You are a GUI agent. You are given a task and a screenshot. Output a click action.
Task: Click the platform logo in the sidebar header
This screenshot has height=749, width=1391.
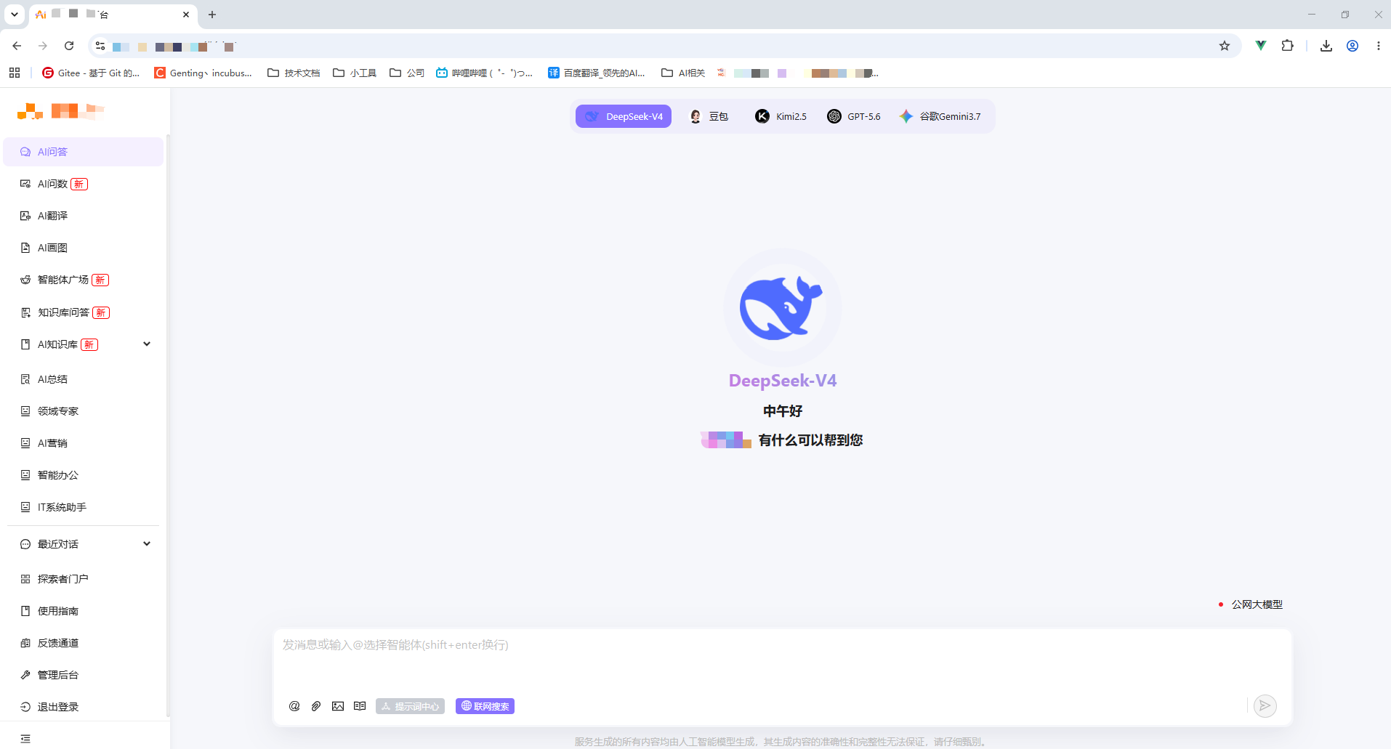60,111
